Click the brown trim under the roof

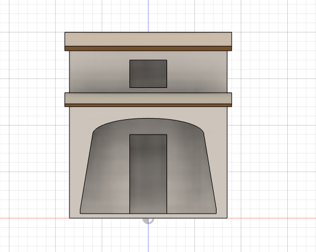click(x=148, y=48)
